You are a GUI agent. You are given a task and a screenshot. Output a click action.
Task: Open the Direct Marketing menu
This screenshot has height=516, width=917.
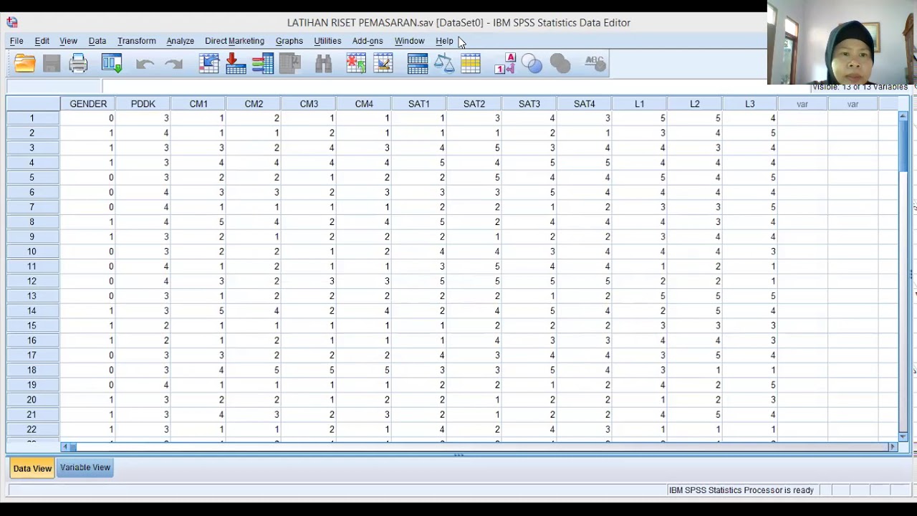(x=234, y=41)
